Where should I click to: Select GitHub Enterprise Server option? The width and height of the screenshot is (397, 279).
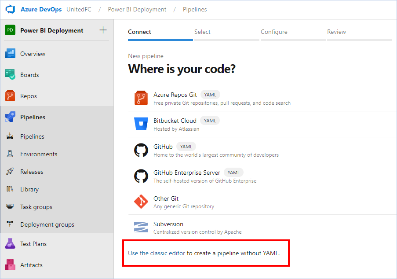point(262,176)
